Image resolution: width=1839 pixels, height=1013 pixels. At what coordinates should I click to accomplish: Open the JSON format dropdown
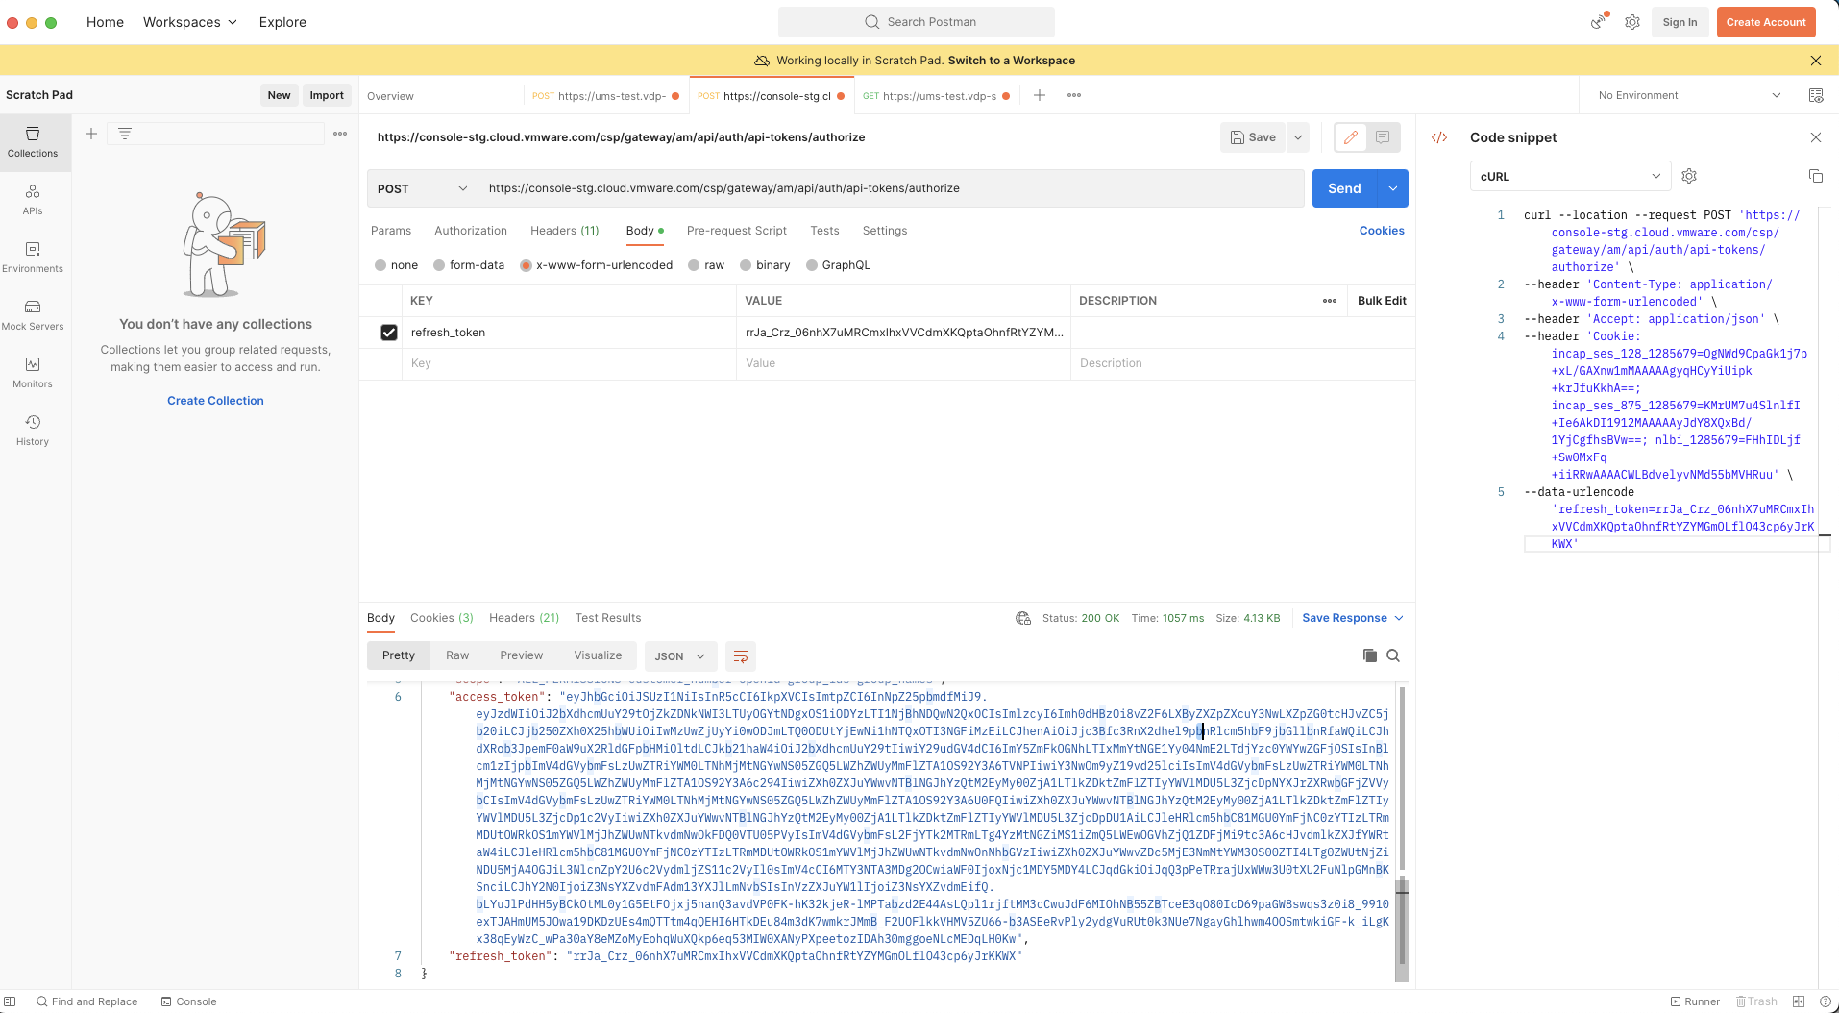click(x=681, y=656)
